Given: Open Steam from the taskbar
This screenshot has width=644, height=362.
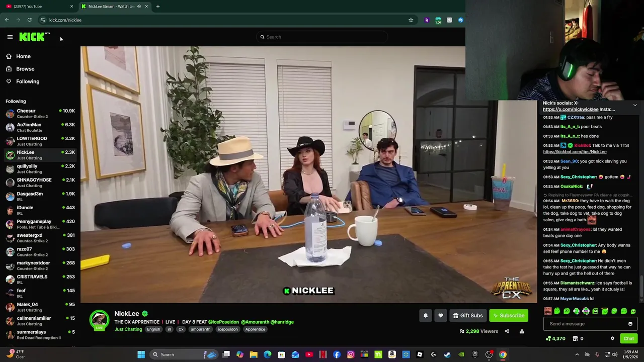Looking at the screenshot, I should point(447,354).
